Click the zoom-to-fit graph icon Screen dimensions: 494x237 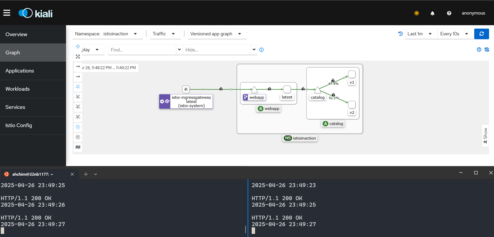pyautogui.click(x=78, y=56)
